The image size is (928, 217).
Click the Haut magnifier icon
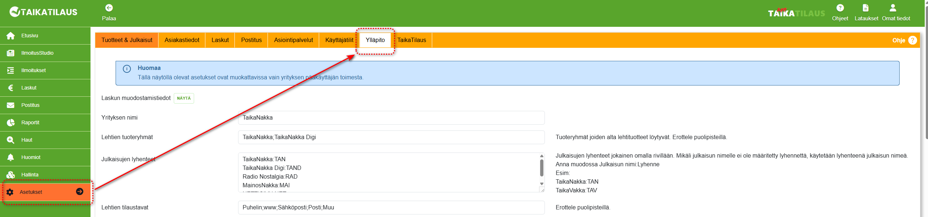tap(11, 140)
